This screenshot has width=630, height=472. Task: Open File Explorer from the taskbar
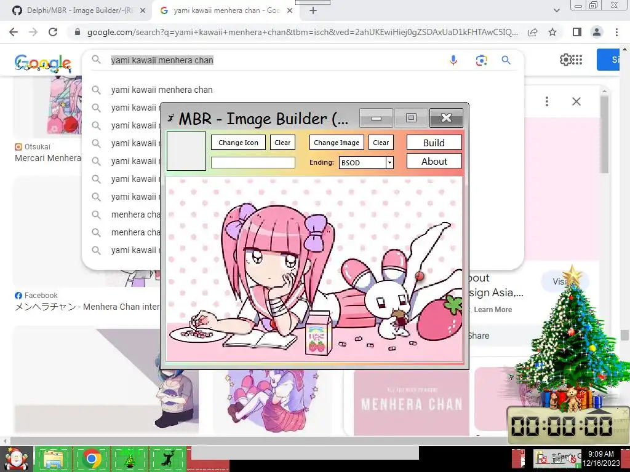(54, 459)
